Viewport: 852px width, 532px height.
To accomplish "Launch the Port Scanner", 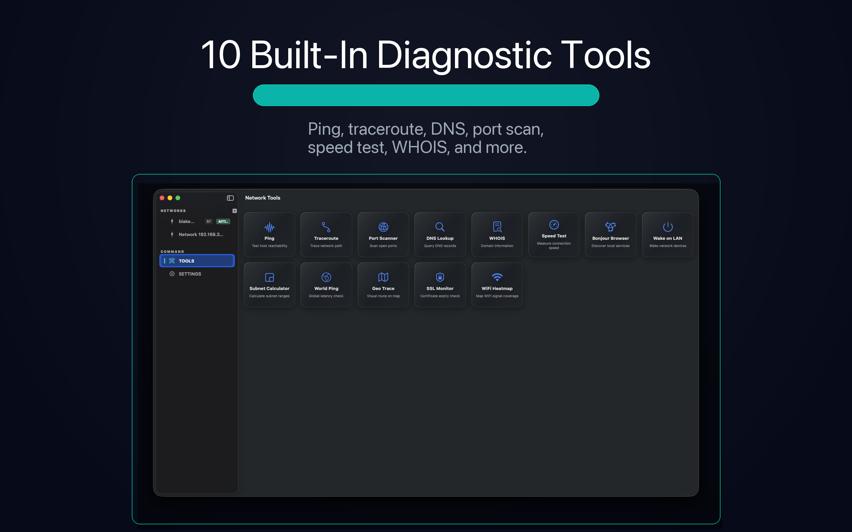I will tap(383, 234).
